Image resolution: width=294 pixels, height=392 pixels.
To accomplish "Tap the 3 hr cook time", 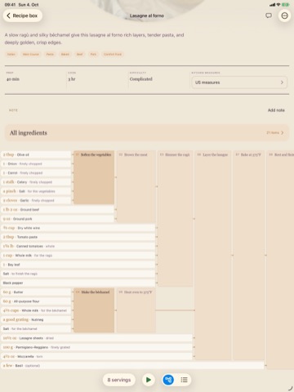I will coord(72,79).
